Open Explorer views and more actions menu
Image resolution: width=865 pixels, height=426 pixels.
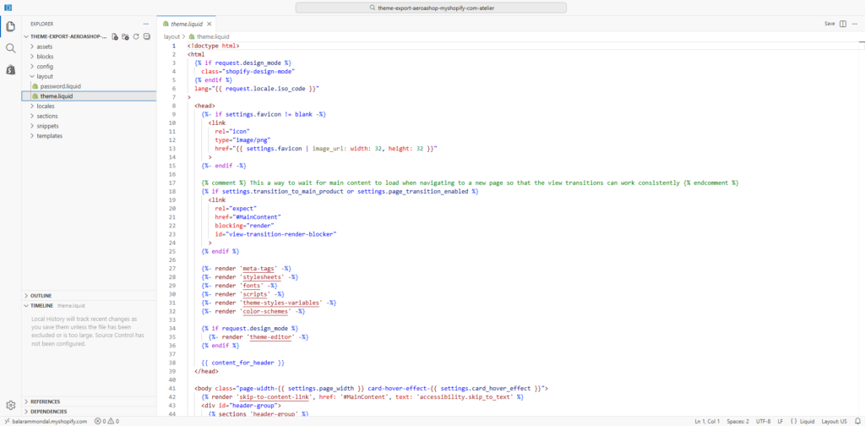(145, 24)
